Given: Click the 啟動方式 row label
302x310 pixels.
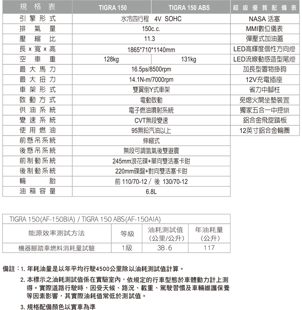Looking at the screenshot, I should (38, 100).
